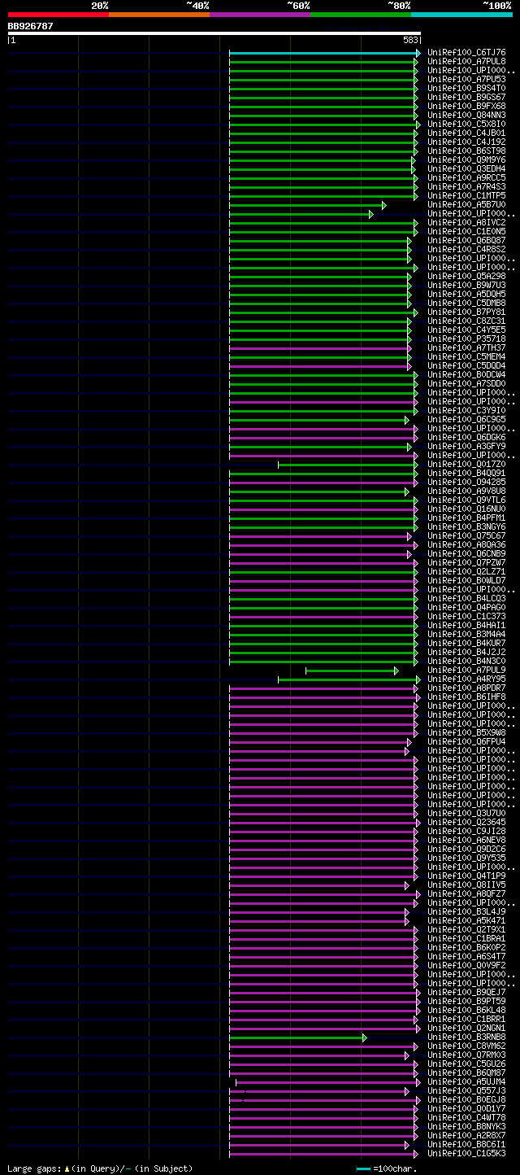The width and height of the screenshot is (520, 1175).
Task: Select the UniRef100_A8IVC2 entry
Action: tap(466, 222)
